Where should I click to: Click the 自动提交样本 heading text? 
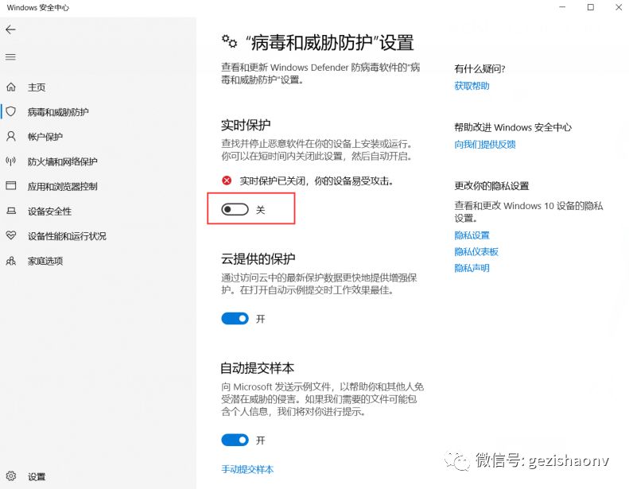pos(257,368)
